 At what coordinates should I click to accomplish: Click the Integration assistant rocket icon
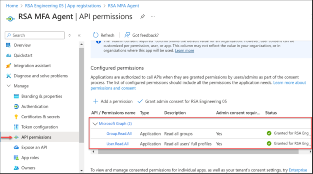tap(8, 66)
